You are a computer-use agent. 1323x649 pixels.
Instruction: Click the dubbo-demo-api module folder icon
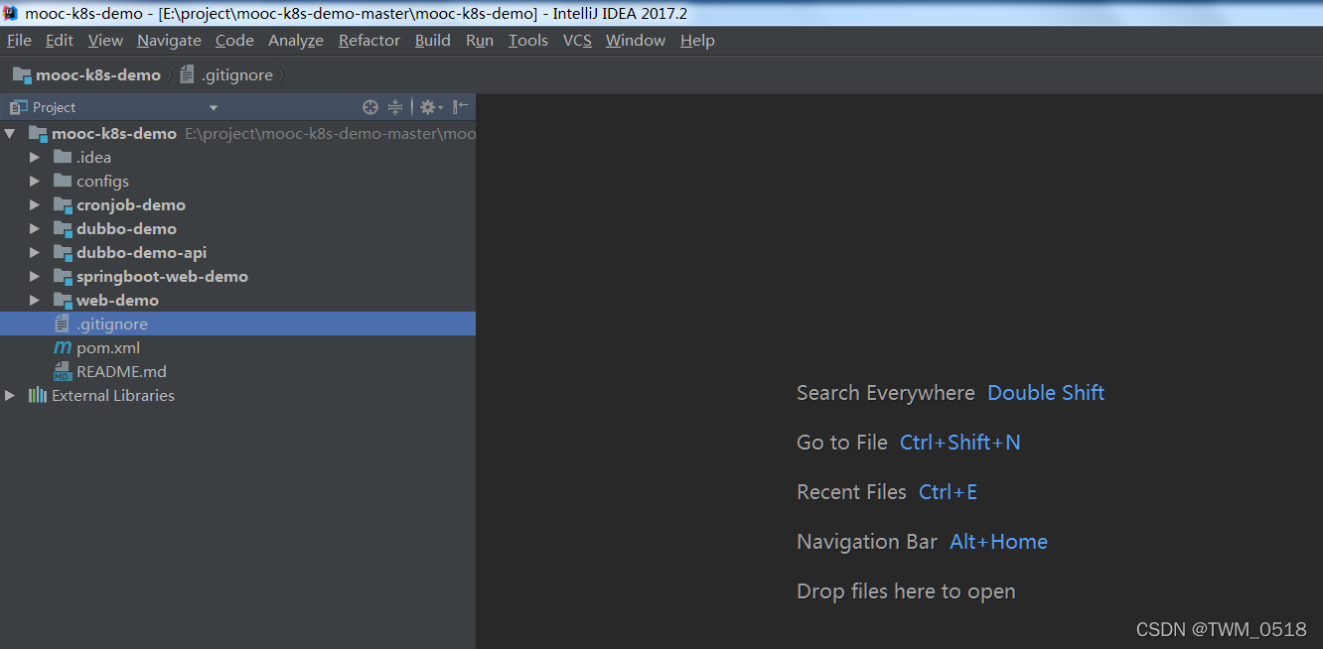tap(63, 252)
